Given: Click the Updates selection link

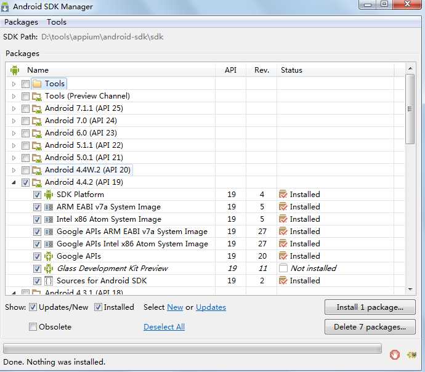Looking at the screenshot, I should (211, 307).
